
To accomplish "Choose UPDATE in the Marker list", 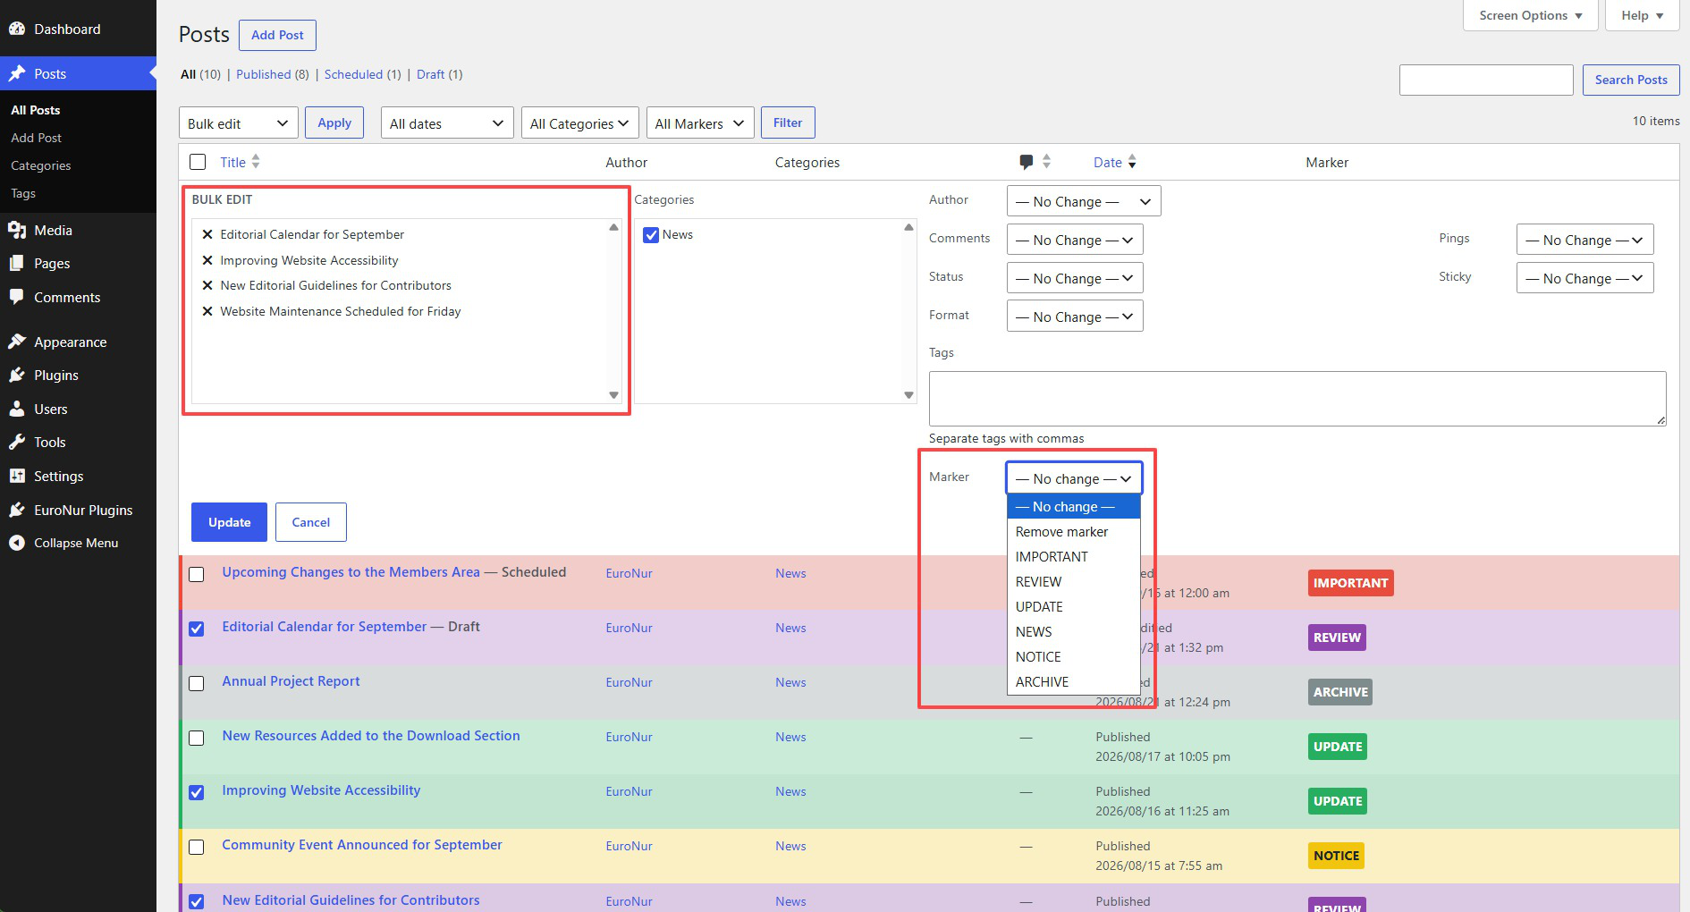I will (x=1073, y=607).
